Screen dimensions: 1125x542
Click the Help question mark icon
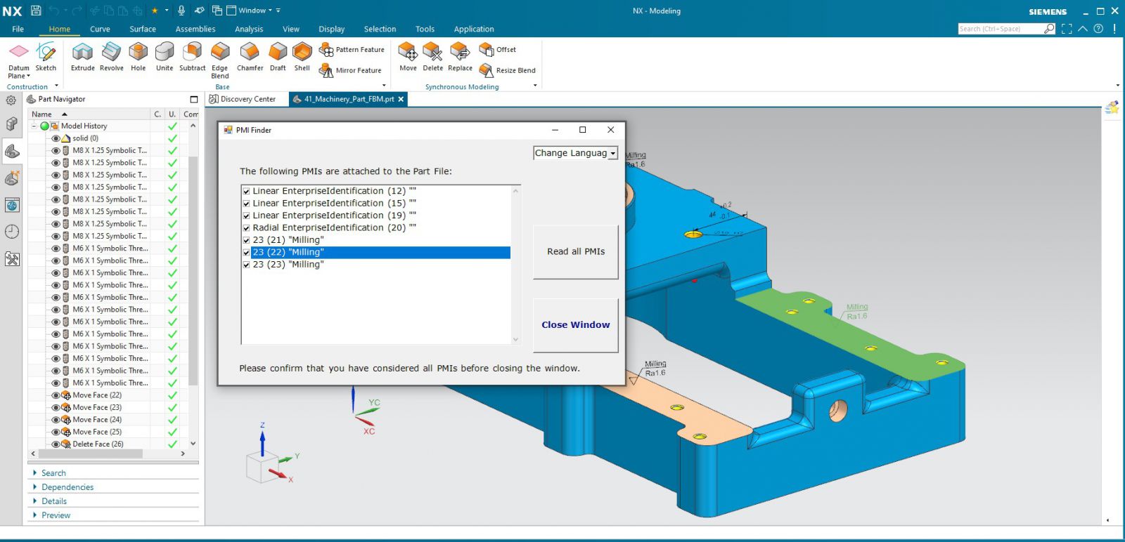pos(1098,29)
